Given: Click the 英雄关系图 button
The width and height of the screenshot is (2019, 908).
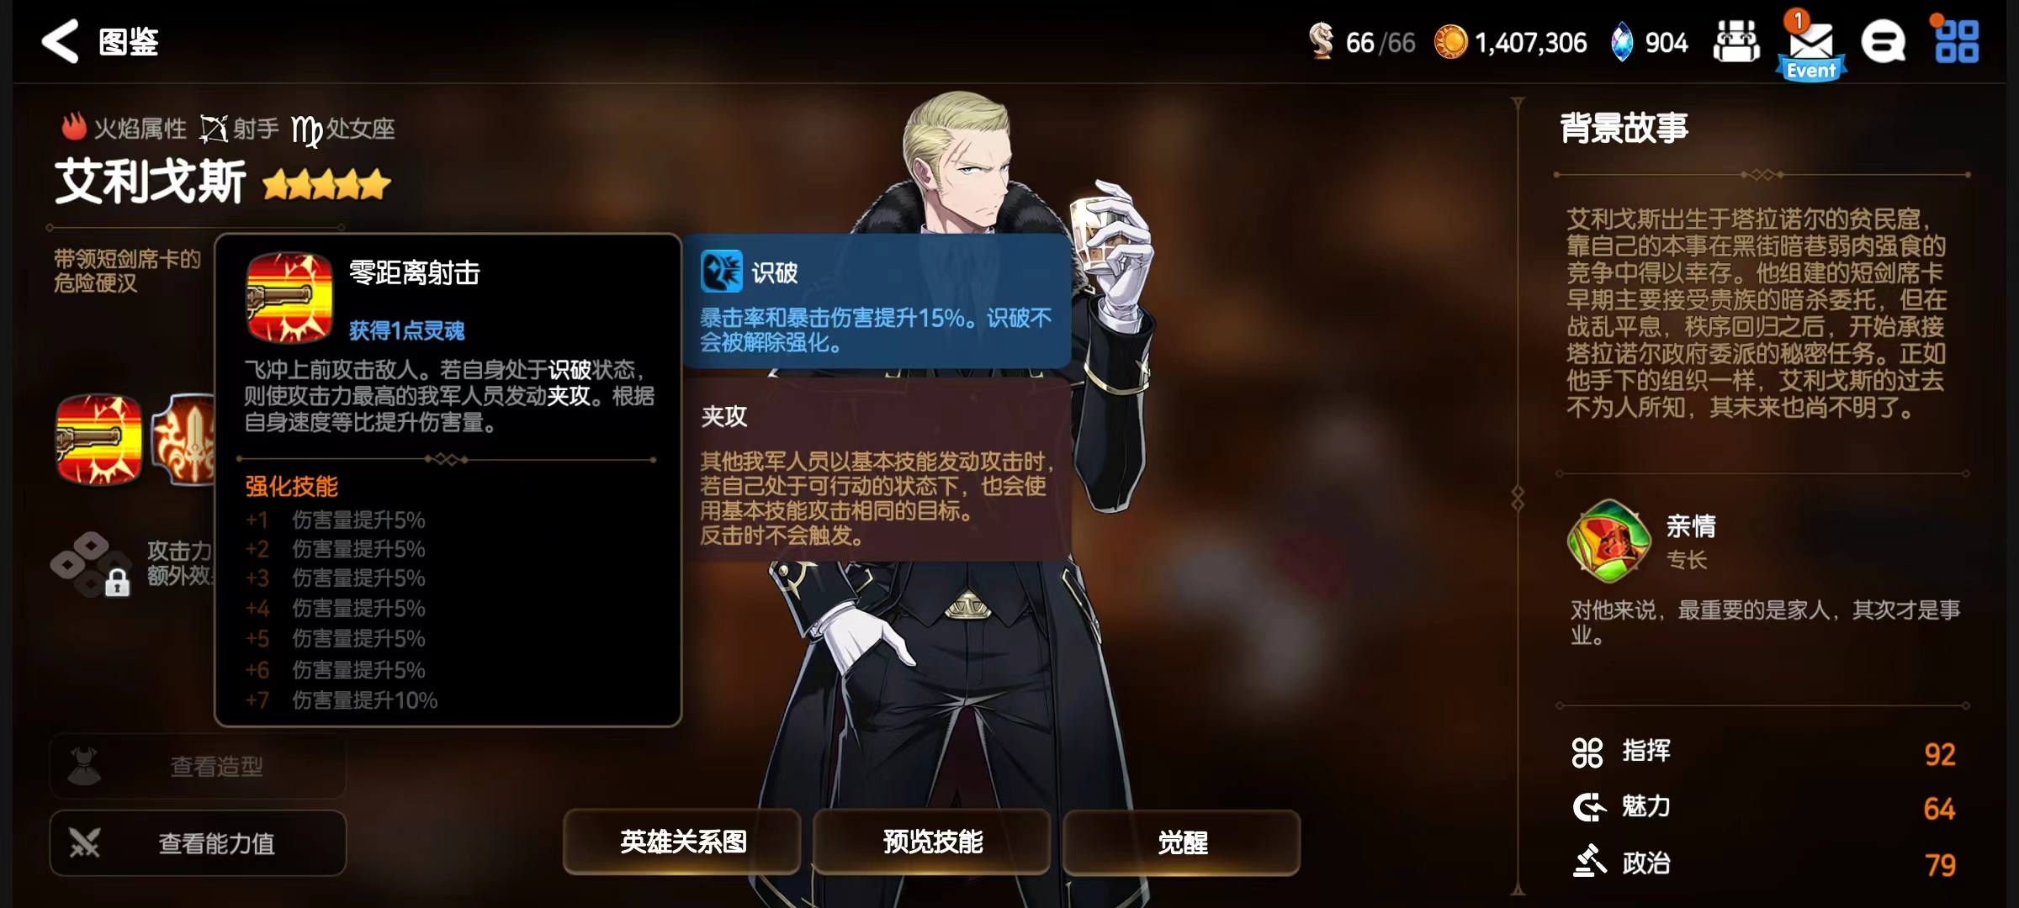Looking at the screenshot, I should (682, 842).
